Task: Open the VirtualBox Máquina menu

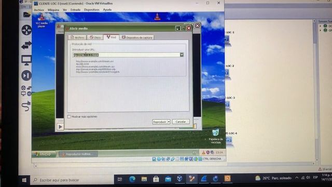Action: click(53, 10)
